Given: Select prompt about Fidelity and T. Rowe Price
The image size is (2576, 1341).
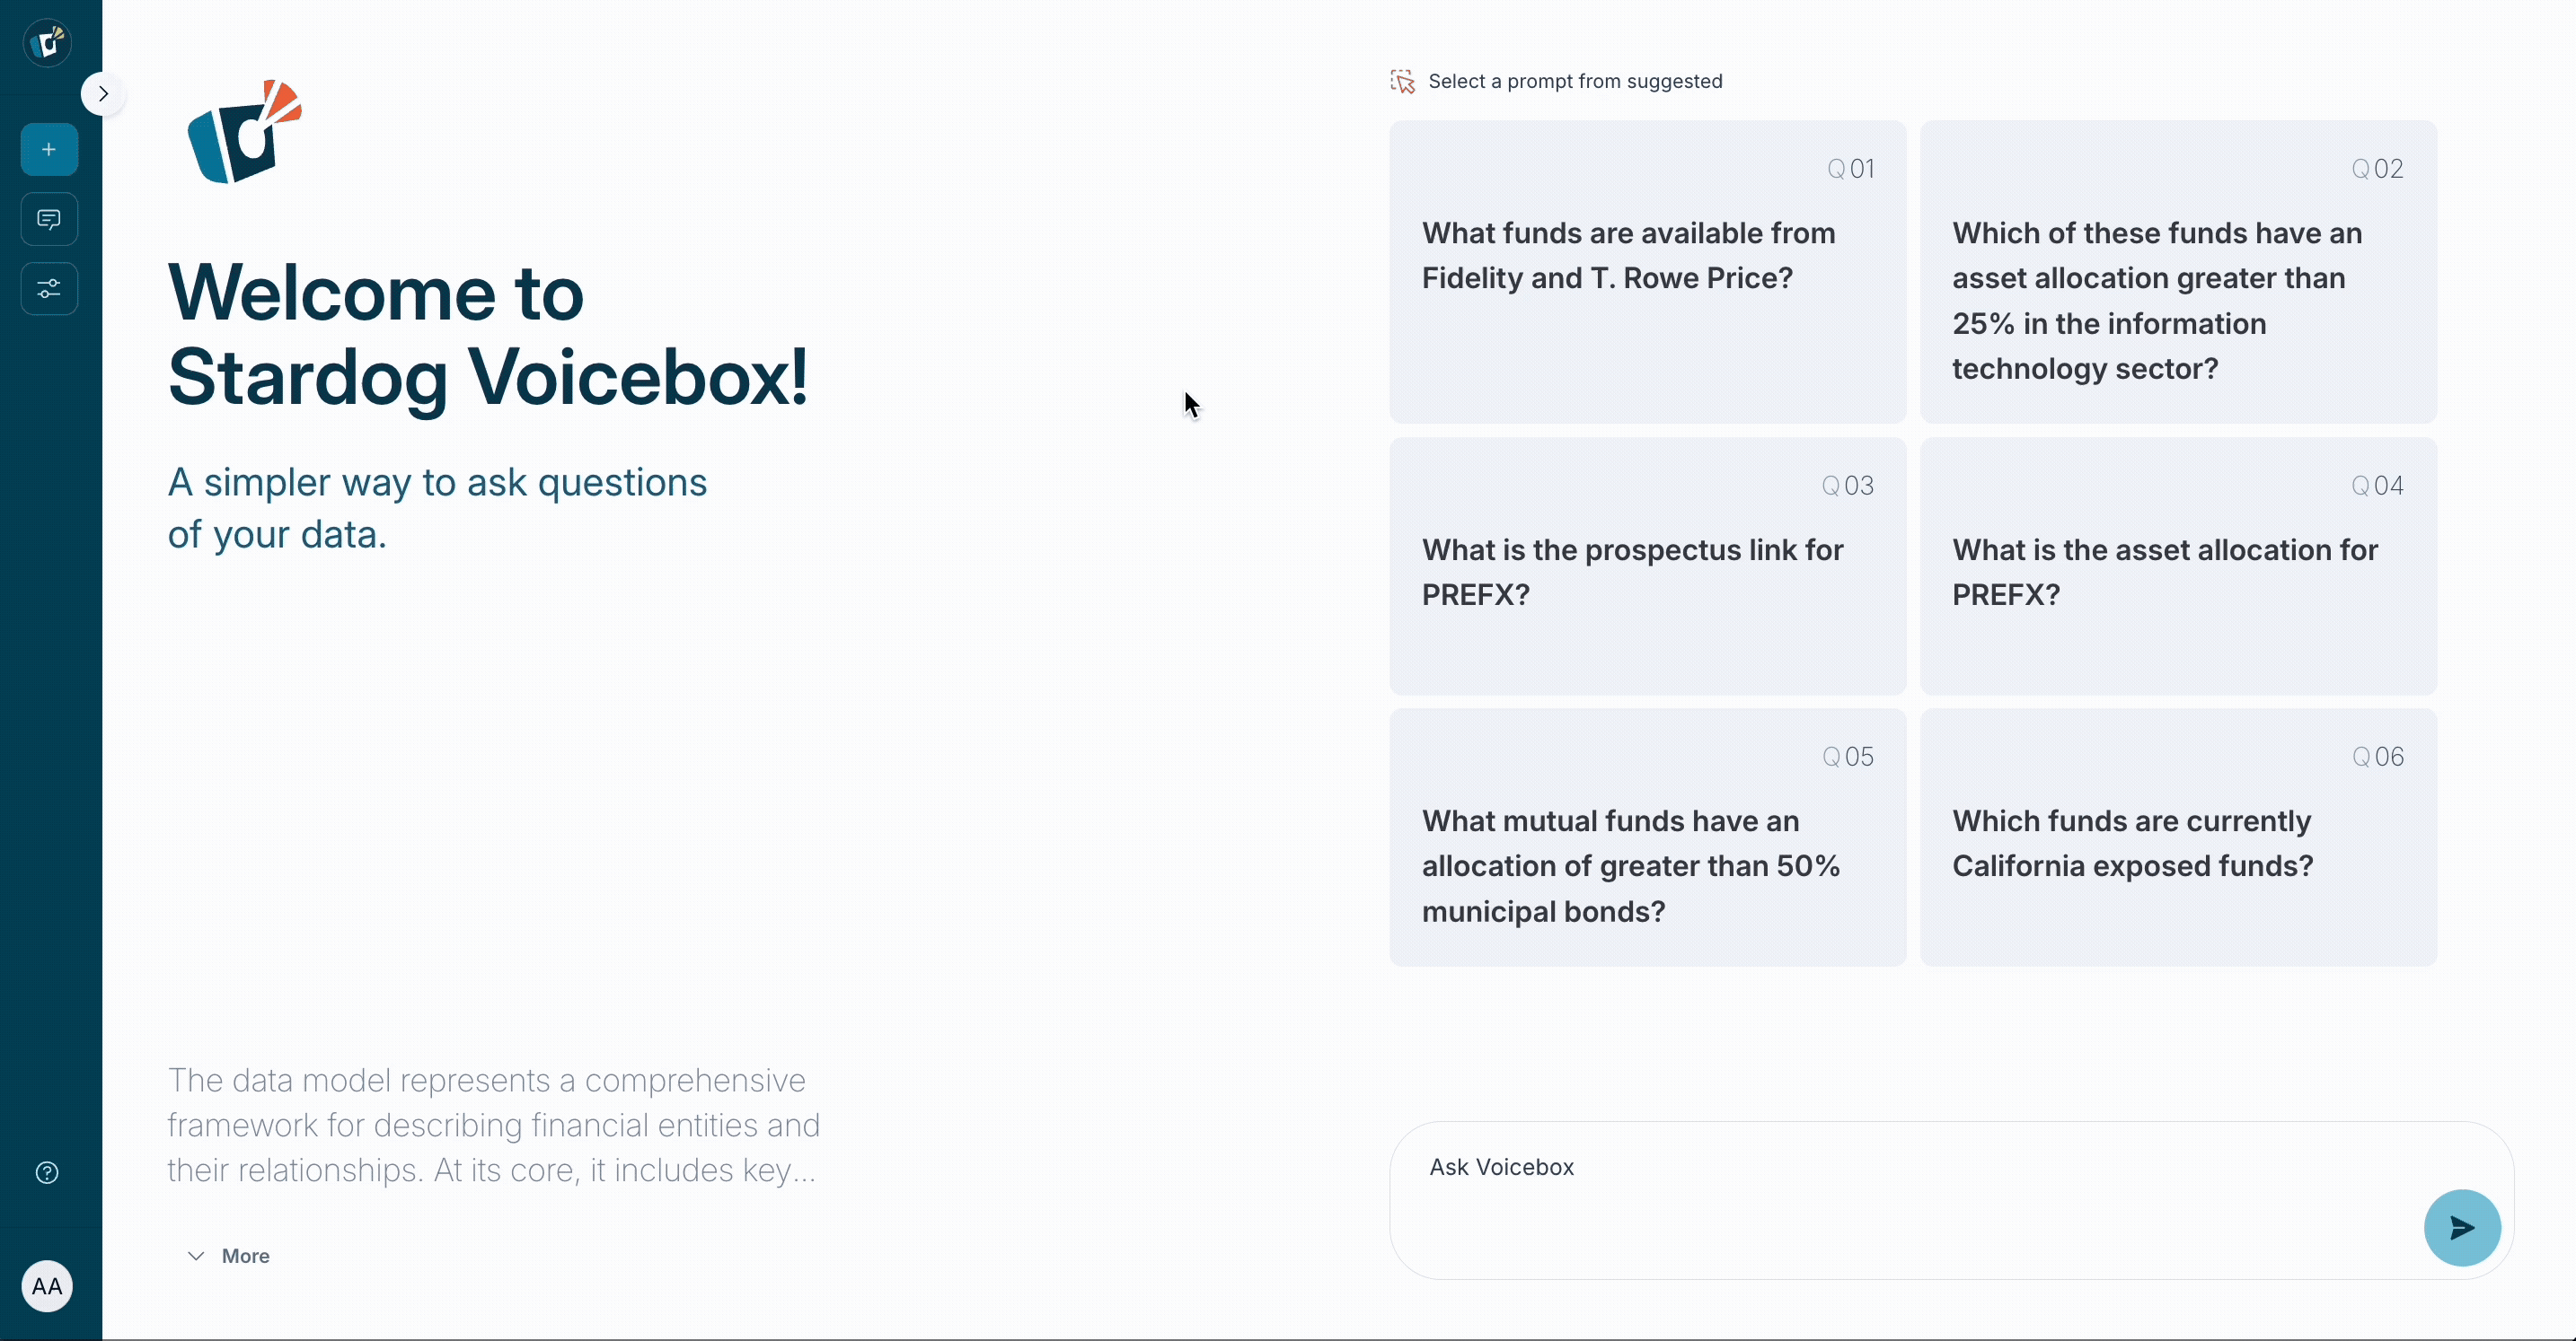Looking at the screenshot, I should [1647, 271].
